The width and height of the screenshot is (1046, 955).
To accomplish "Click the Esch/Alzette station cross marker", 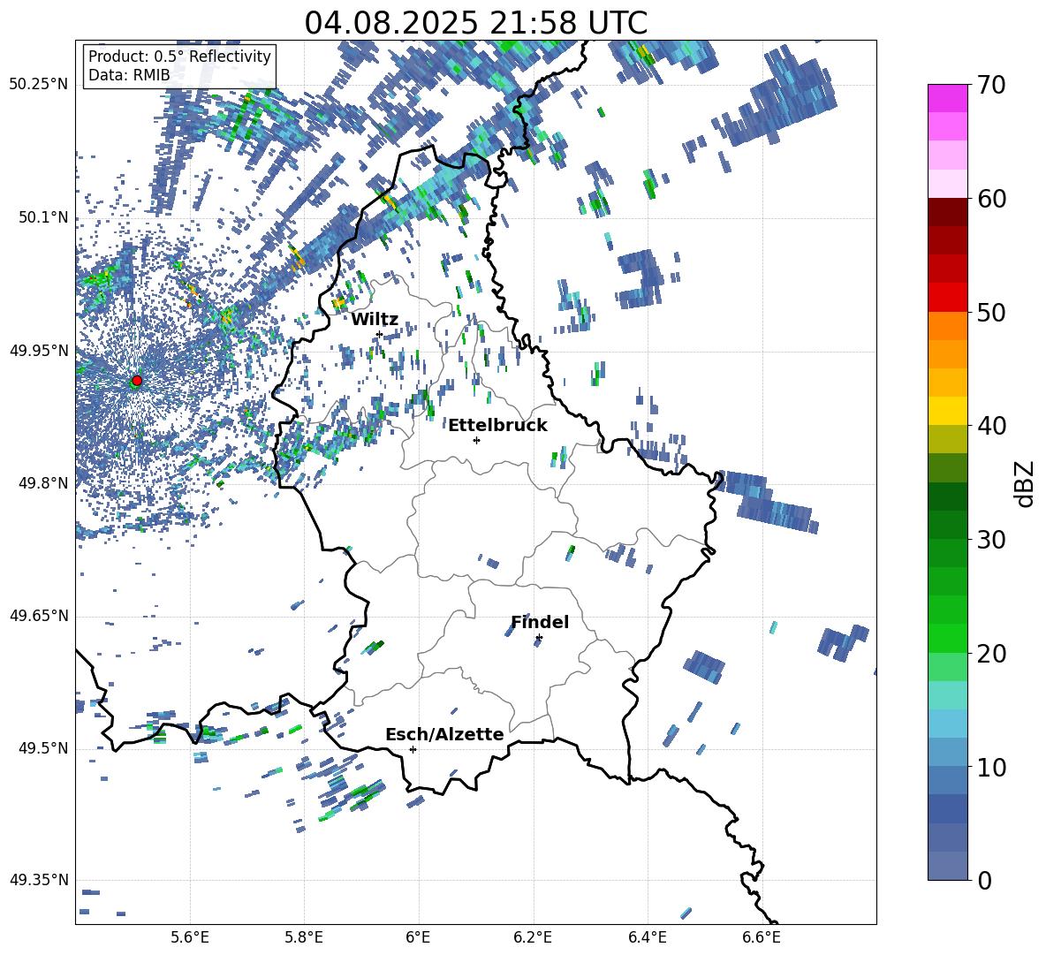I will [x=413, y=749].
